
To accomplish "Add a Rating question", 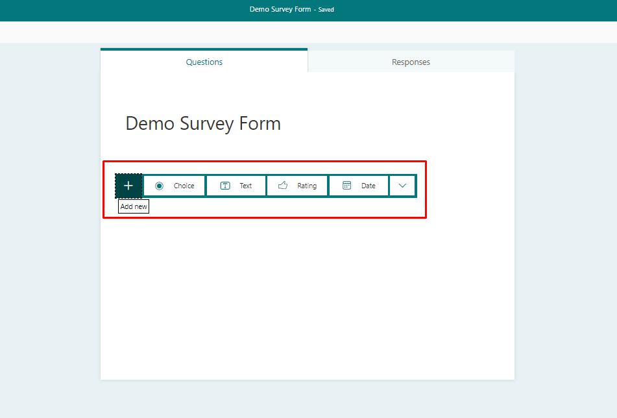I will tap(297, 186).
